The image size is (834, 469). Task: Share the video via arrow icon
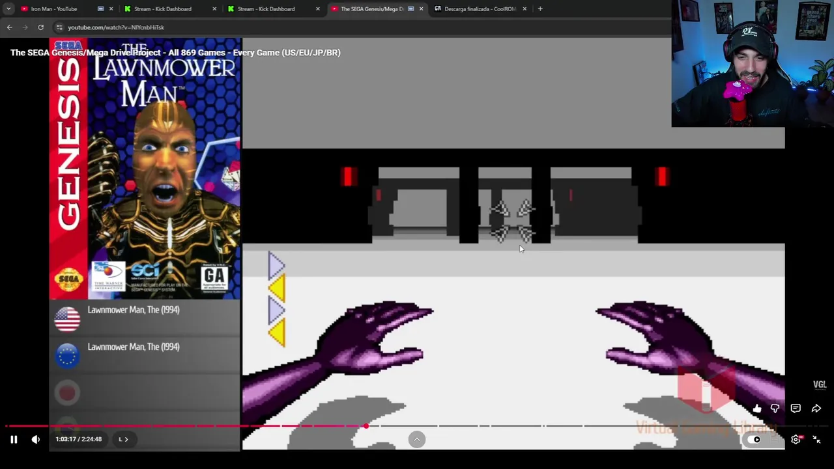[x=816, y=408]
